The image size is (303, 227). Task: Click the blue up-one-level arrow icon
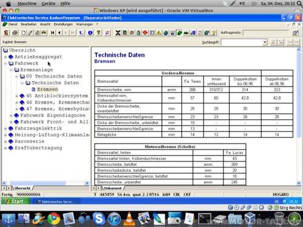point(81,33)
